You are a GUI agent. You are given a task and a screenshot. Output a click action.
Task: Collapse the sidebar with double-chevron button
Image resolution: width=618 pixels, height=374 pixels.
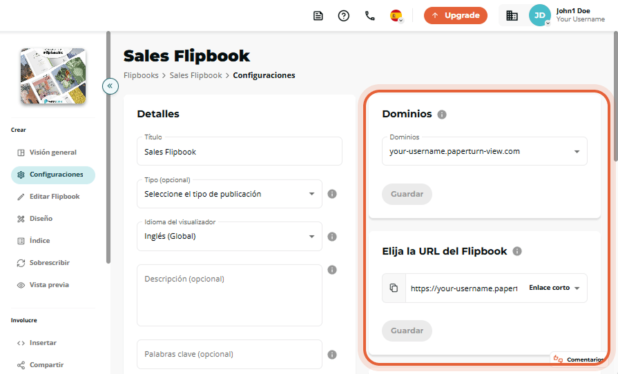pyautogui.click(x=110, y=86)
